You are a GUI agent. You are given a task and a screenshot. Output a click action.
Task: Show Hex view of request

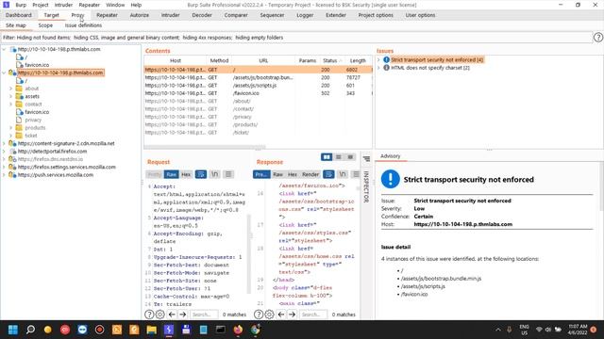point(186,174)
